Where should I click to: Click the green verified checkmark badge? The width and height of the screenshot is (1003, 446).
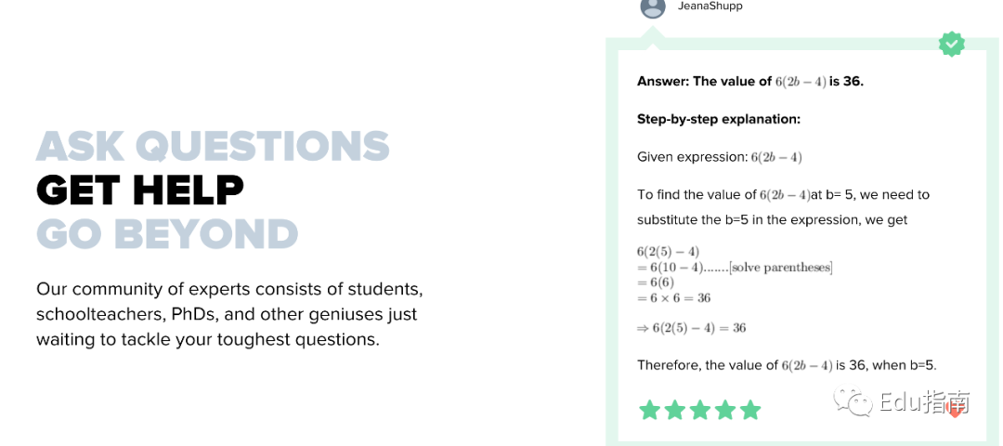point(951,45)
